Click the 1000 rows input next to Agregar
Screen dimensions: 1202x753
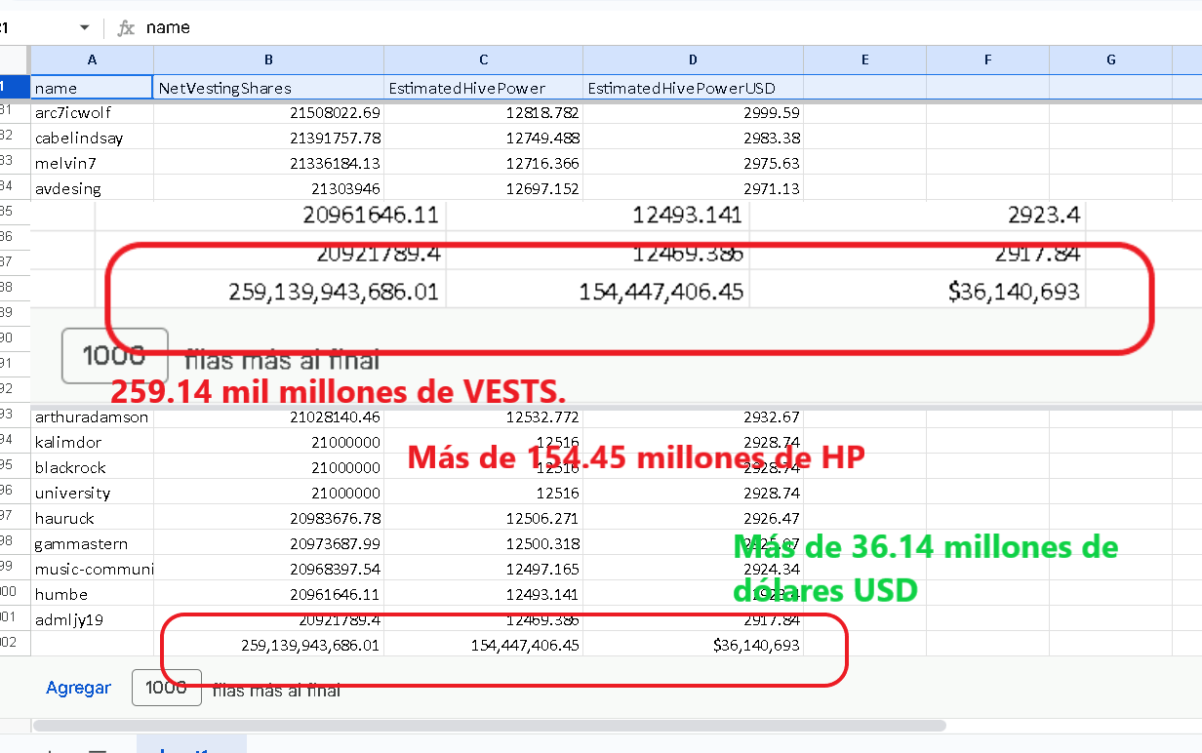tap(167, 688)
